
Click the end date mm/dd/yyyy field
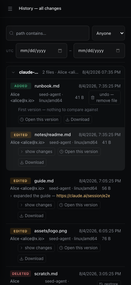coord(99,51)
